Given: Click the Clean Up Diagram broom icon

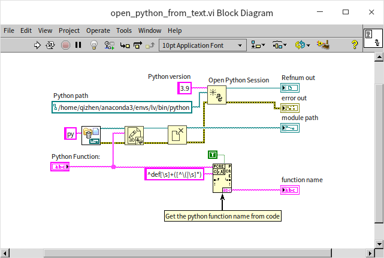Looking at the screenshot, I should (x=323, y=45).
